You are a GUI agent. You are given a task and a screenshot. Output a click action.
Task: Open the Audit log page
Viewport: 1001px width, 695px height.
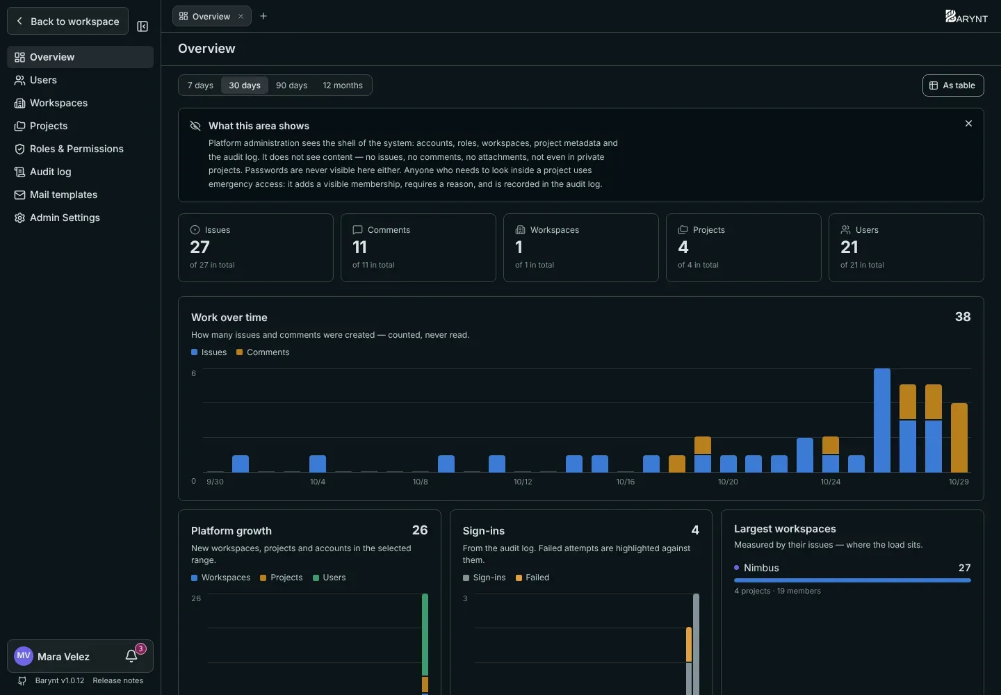80,172
